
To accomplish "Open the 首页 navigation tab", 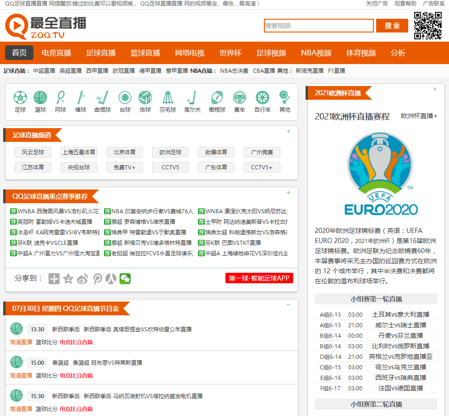I will point(19,53).
